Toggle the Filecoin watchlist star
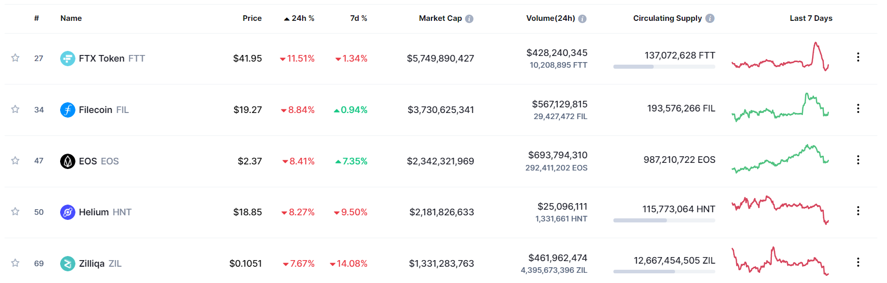Image resolution: width=887 pixels, height=283 pixels. pos(15,109)
